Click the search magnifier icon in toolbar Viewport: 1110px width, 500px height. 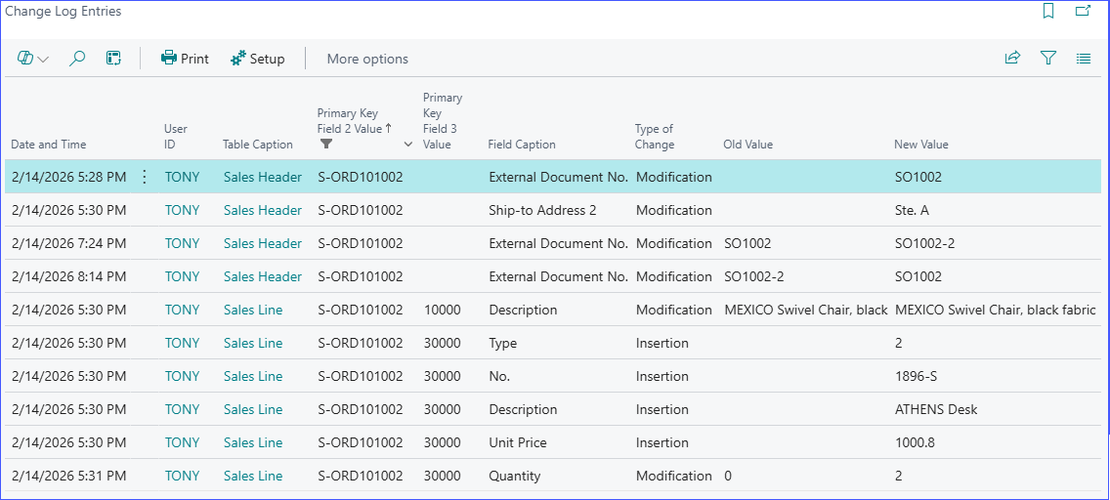77,59
